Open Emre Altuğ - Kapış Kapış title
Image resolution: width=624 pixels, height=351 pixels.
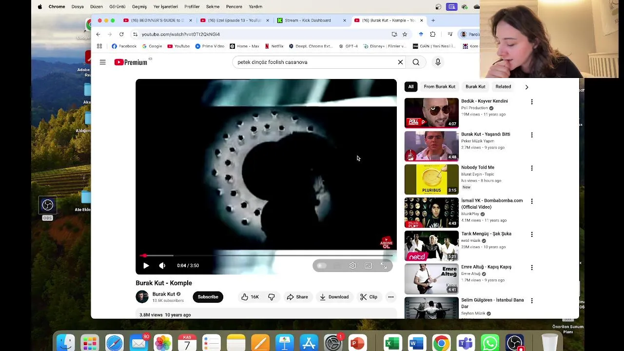(486, 267)
